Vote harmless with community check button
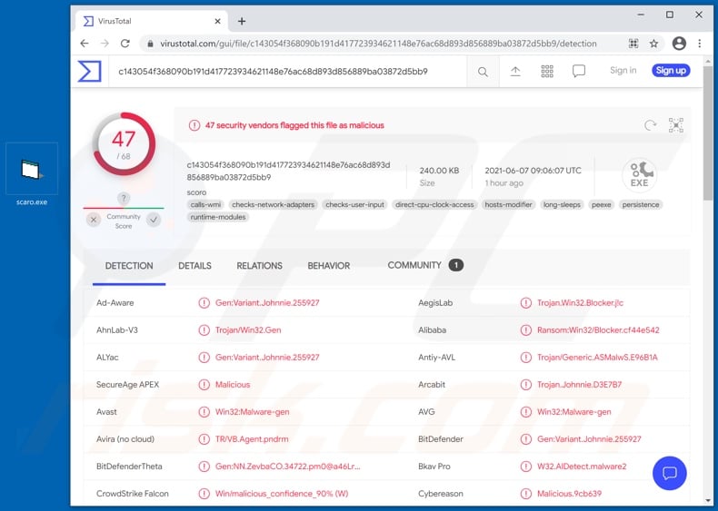This screenshot has width=718, height=511. [x=154, y=220]
